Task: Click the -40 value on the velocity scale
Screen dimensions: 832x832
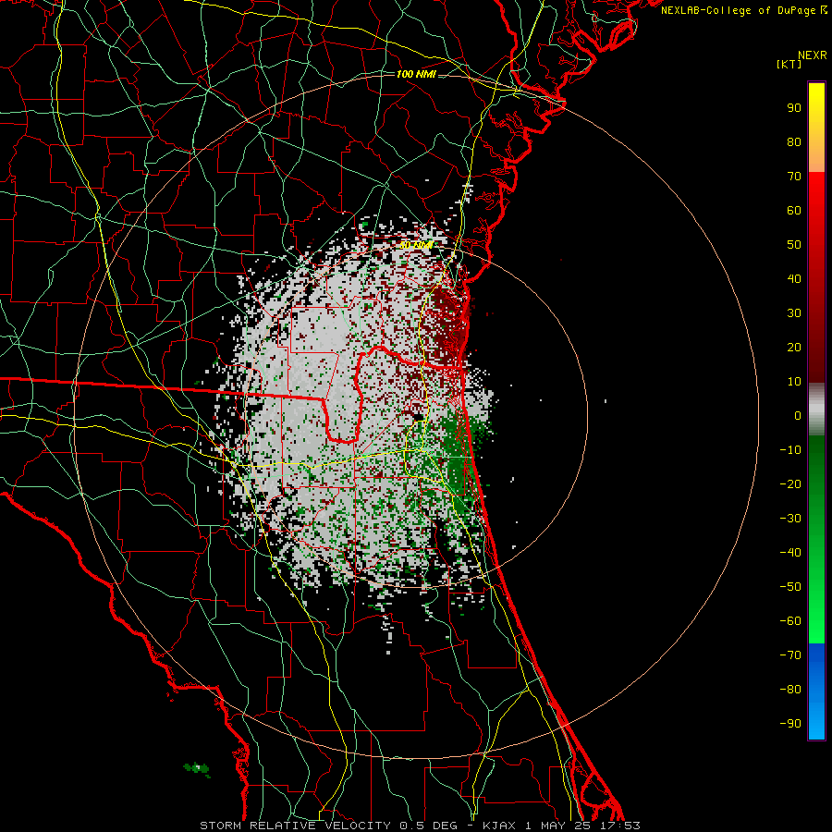Action: click(790, 553)
